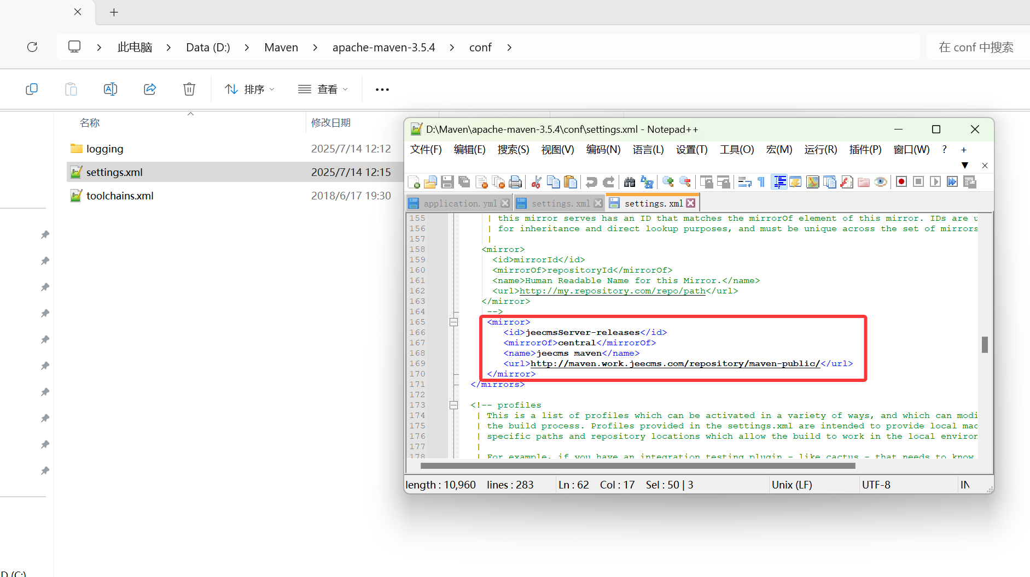
Task: Click the Zoom In magnifier icon
Action: pyautogui.click(x=668, y=182)
